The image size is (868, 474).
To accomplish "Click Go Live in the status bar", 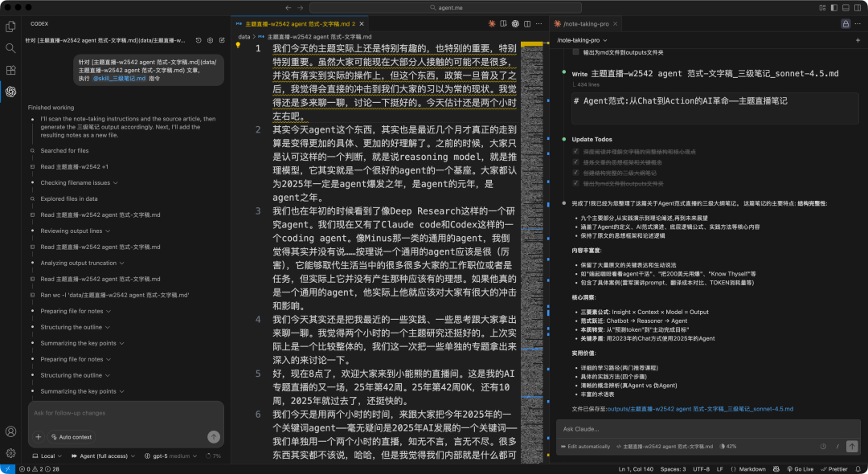I will (800, 469).
